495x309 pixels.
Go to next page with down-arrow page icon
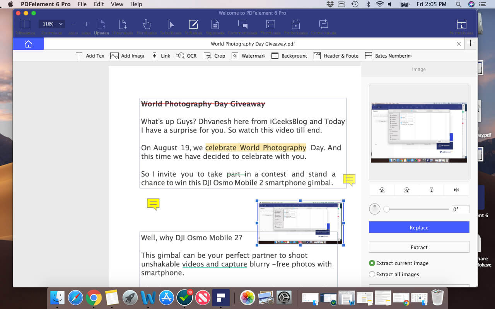(x=123, y=24)
